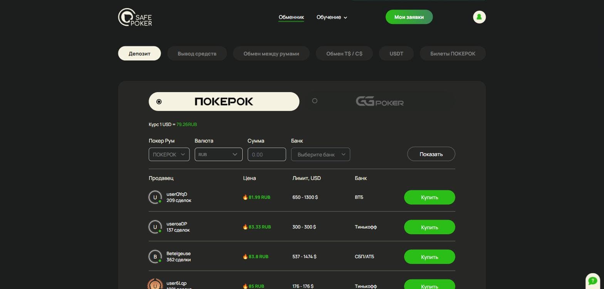Click the ПОКЕРОК room selector banner
This screenshot has height=289, width=604.
pos(224,102)
